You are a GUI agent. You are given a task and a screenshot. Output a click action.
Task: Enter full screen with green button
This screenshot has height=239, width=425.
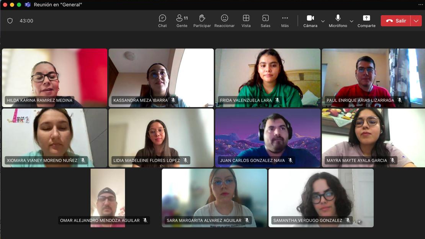(19, 5)
